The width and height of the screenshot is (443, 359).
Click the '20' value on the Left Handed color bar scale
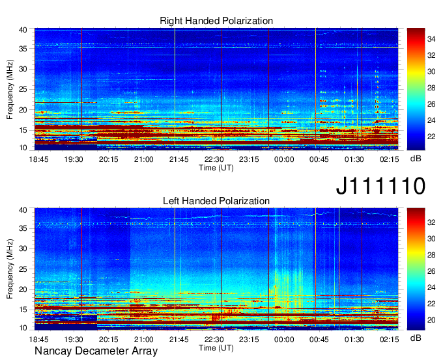(x=431, y=320)
